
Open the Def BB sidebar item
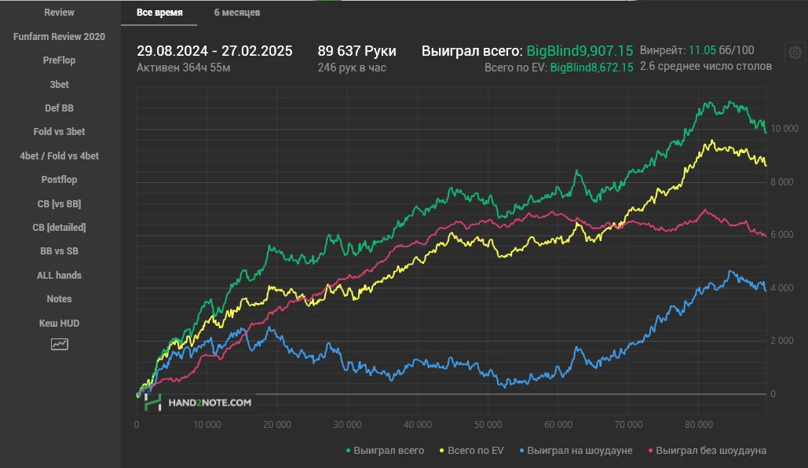click(x=60, y=108)
